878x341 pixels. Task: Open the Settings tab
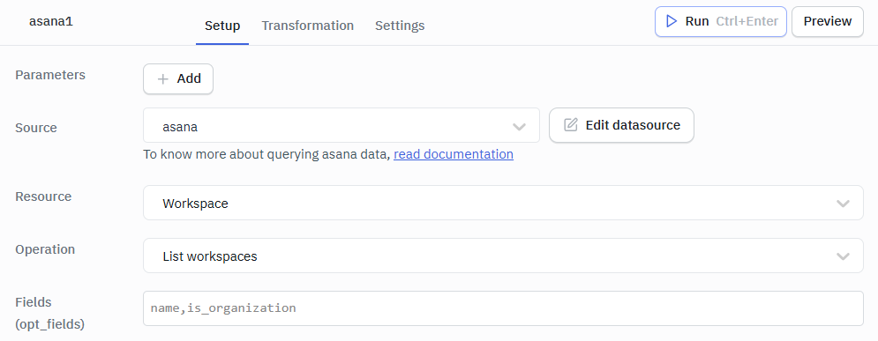(400, 26)
